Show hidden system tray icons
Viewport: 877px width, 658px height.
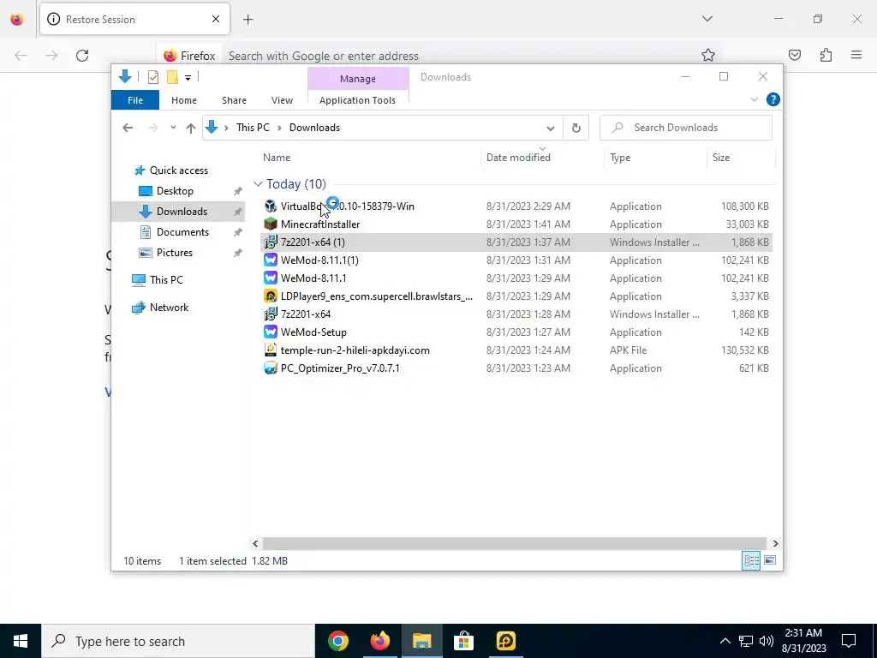tap(725, 641)
